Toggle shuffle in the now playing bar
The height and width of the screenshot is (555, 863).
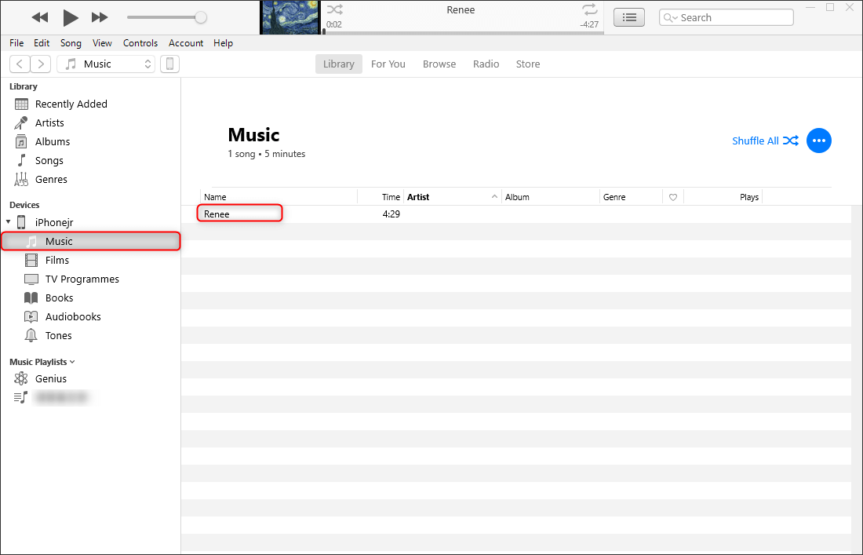coord(335,10)
